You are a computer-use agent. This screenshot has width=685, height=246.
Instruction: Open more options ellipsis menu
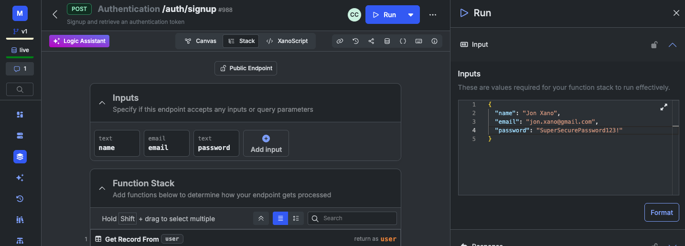[x=433, y=15]
